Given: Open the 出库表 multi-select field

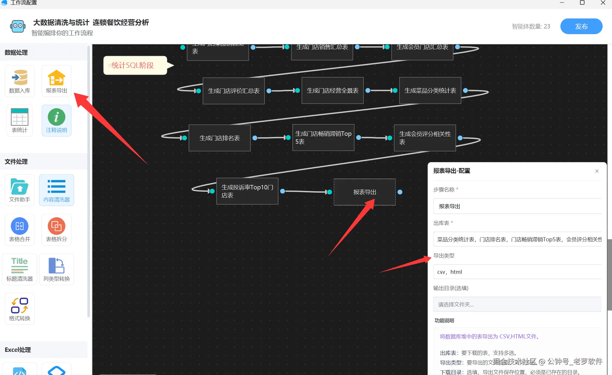Looking at the screenshot, I should [x=517, y=239].
